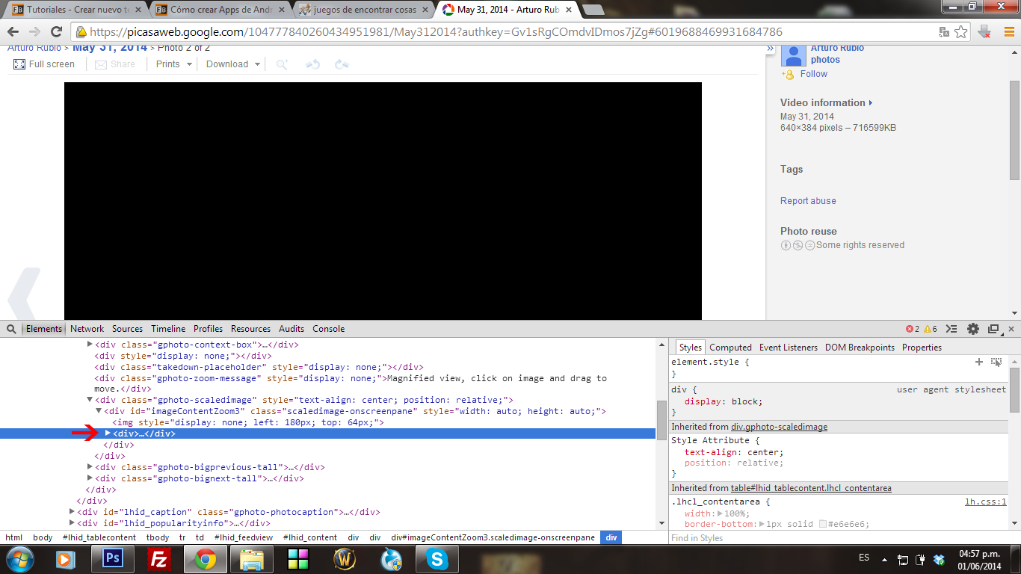Reload the page
This screenshot has height=574, width=1021.
[x=56, y=31]
